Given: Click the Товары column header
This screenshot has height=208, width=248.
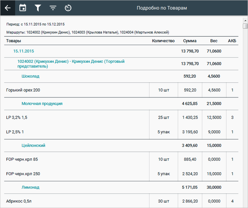Looking at the screenshot, I should pyautogui.click(x=13, y=41).
